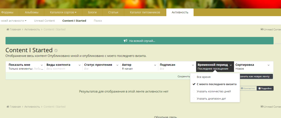Click 'Активность' in the top breadcrumb
The height and width of the screenshot is (118, 281).
[x=32, y=29]
